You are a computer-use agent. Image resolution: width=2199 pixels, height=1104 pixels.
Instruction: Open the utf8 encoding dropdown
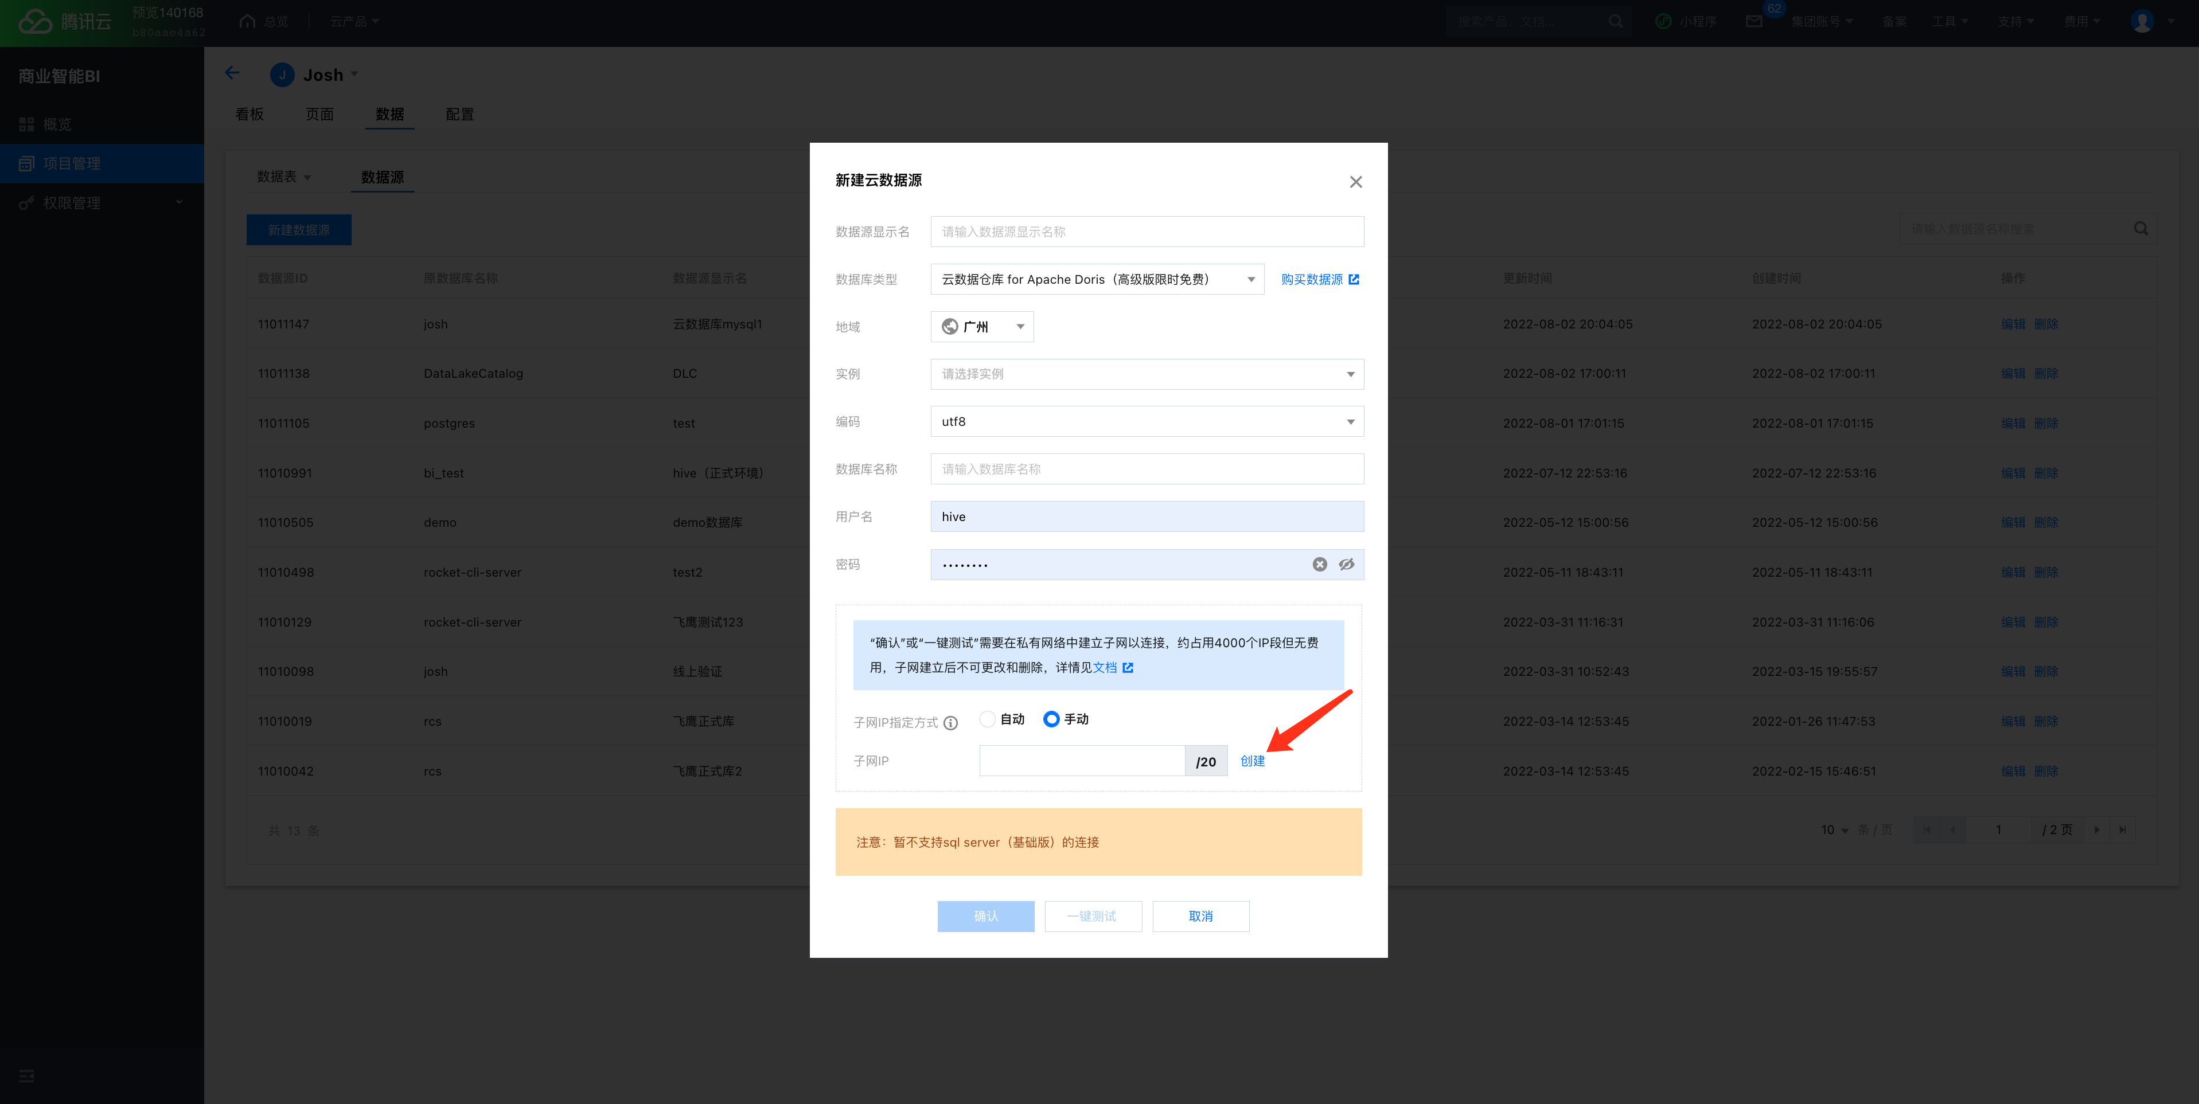click(1147, 421)
